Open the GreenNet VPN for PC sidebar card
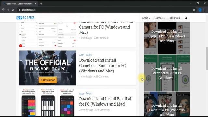 point(167,73)
